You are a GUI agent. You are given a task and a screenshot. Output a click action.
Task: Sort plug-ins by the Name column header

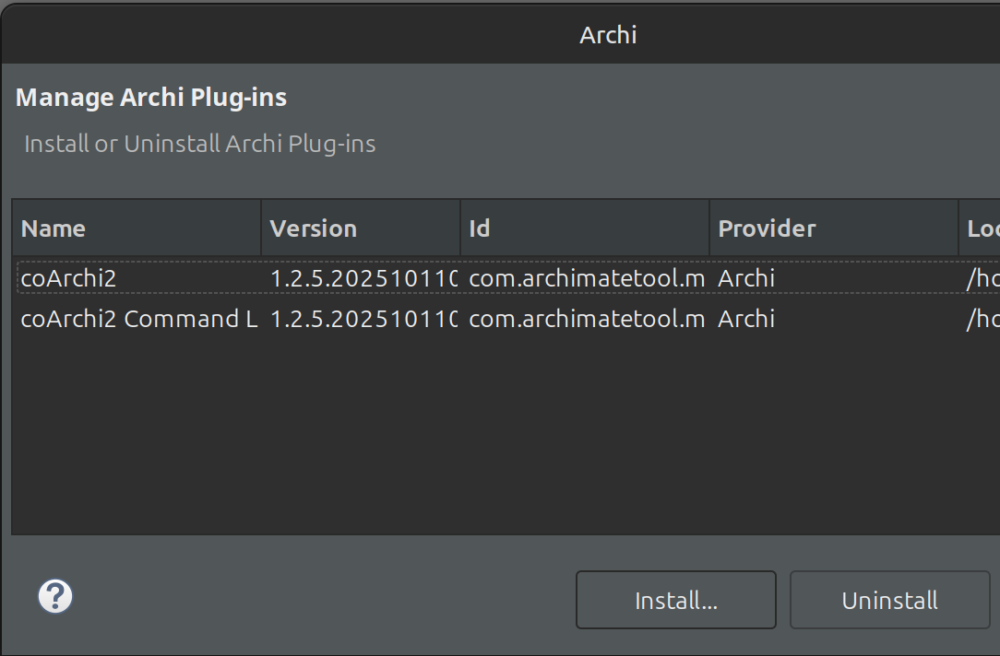click(137, 228)
